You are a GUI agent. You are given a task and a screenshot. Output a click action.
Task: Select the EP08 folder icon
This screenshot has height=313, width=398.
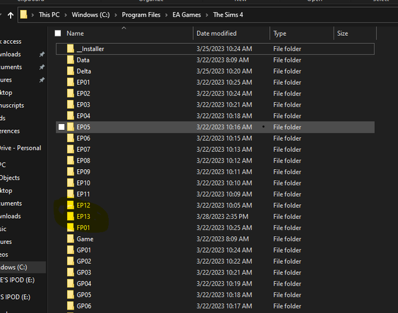[70, 160]
